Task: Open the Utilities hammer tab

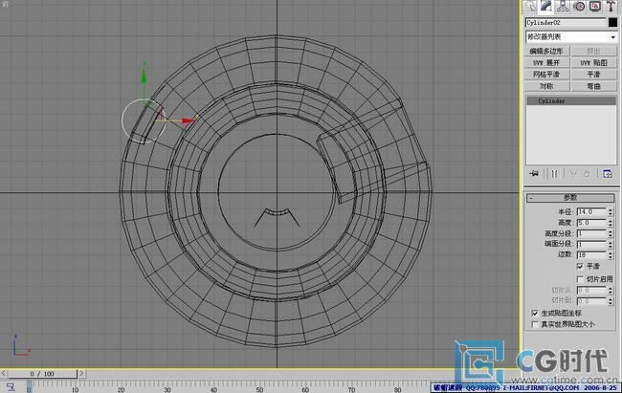Action: pyautogui.click(x=611, y=7)
